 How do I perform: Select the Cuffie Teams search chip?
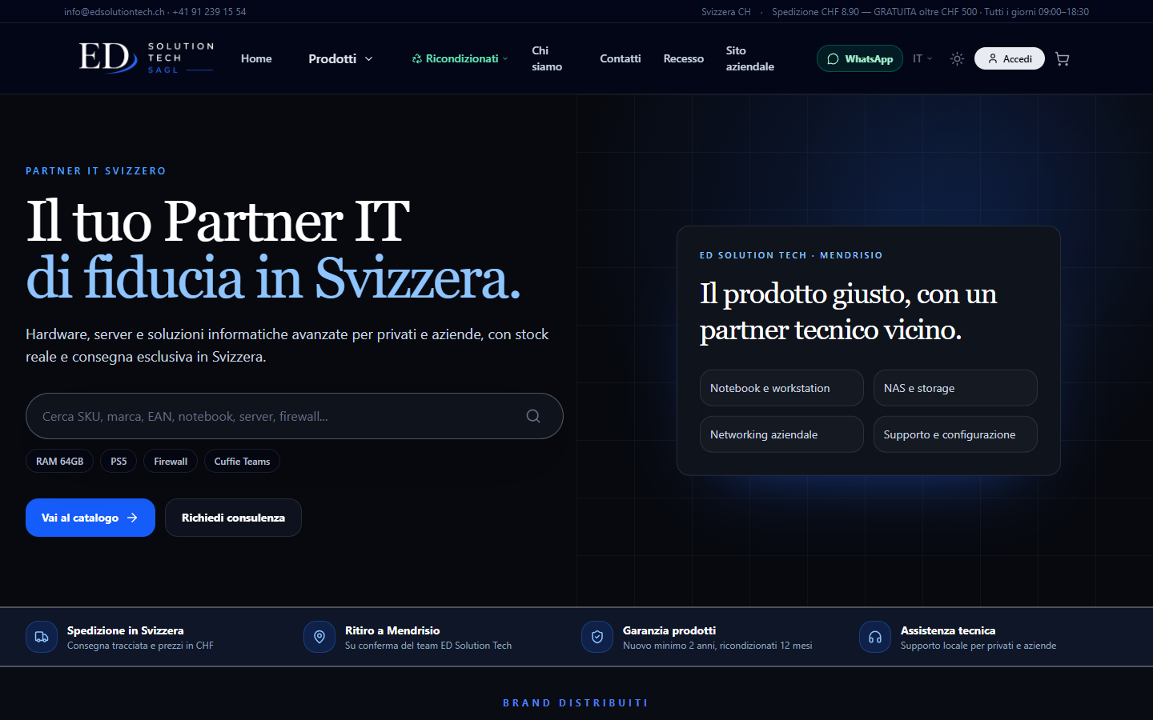[242, 462]
